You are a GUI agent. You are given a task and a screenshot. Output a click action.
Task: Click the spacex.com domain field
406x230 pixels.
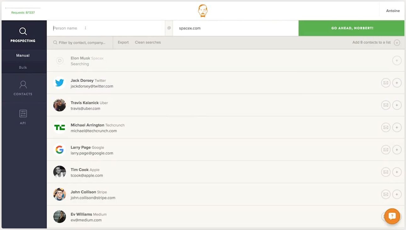tap(235, 28)
